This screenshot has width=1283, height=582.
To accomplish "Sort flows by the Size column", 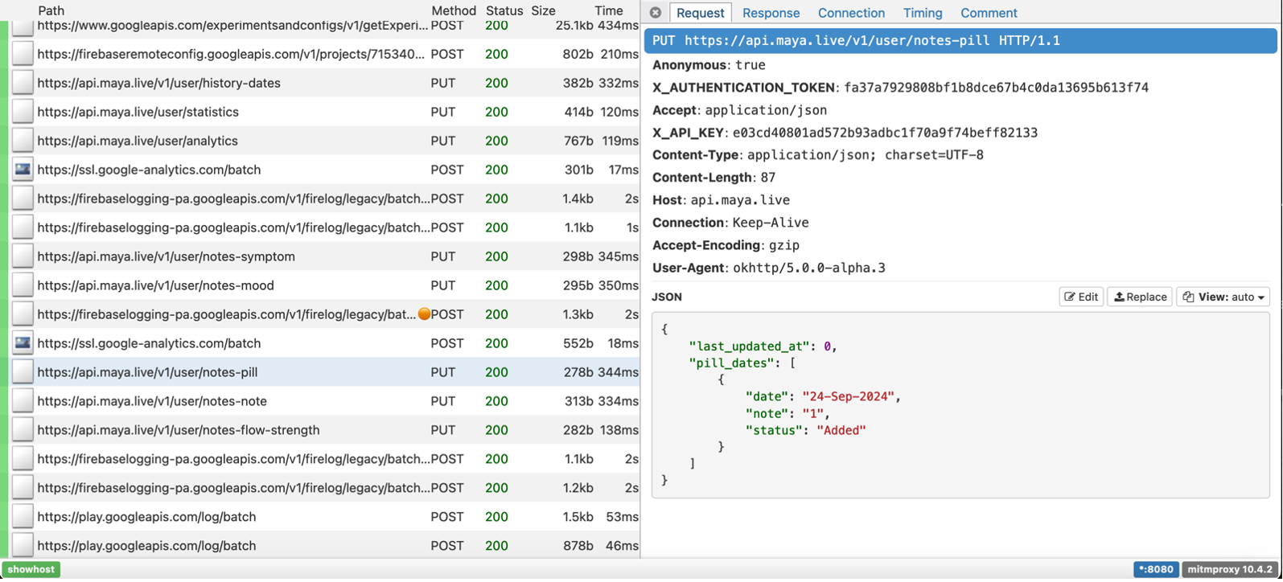I will [x=543, y=10].
